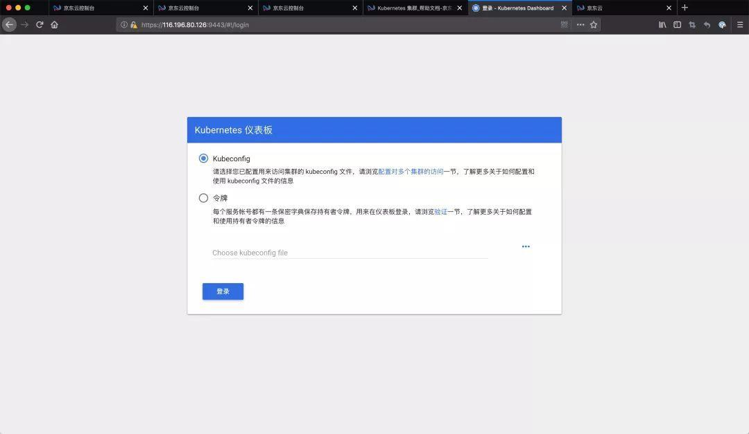
Task: Close the 京东云 tab
Action: pyautogui.click(x=669, y=8)
